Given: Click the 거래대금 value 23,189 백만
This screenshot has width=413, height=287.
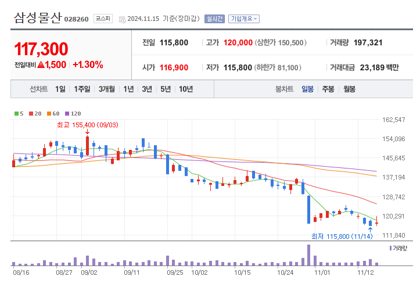Looking at the screenshot, I should 379,68.
